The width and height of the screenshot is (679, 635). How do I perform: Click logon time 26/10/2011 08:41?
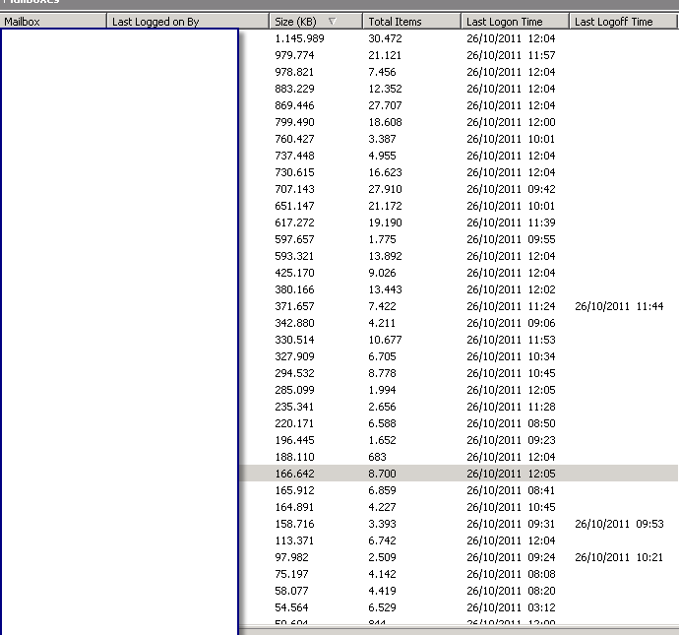(511, 490)
